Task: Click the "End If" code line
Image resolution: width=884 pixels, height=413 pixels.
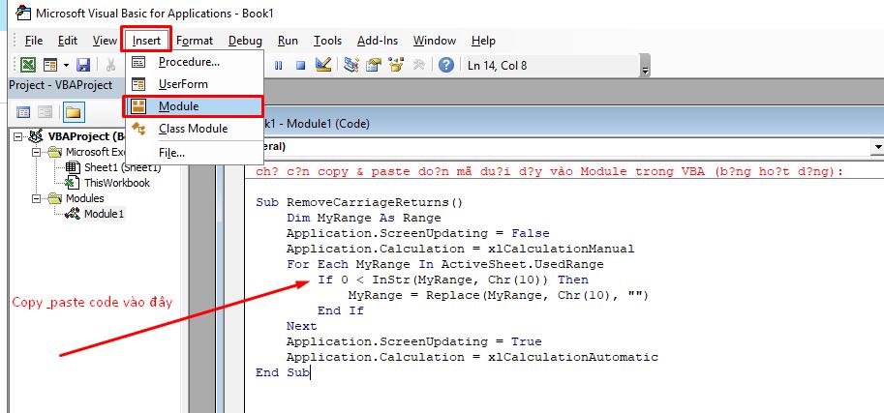Action: click(341, 310)
